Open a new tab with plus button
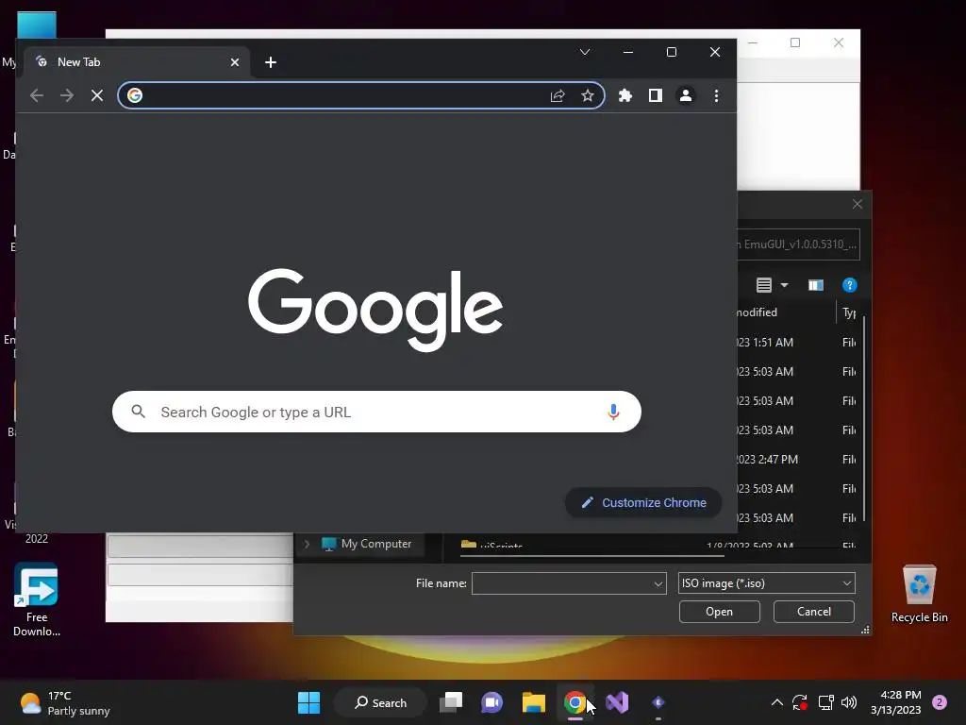This screenshot has height=725, width=966. click(271, 62)
